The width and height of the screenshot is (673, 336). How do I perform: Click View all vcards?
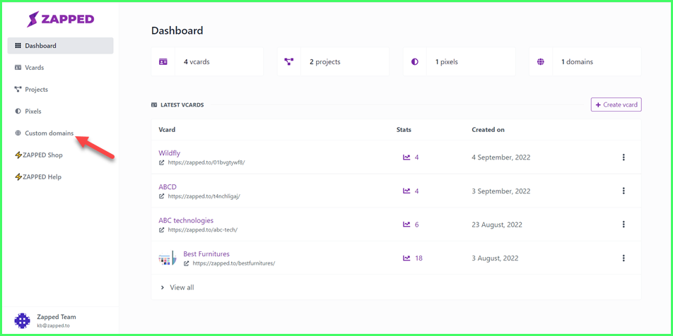coord(182,287)
